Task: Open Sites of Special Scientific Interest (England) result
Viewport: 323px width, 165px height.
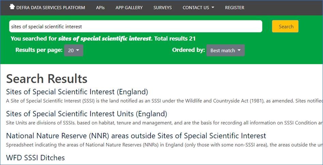Action: (x=77, y=92)
